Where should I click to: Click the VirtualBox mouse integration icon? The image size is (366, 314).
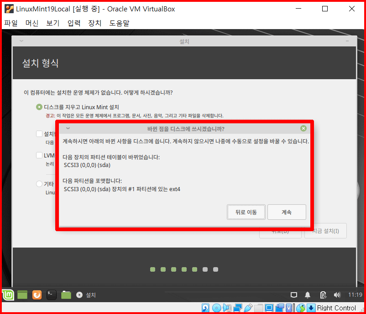coord(301,308)
